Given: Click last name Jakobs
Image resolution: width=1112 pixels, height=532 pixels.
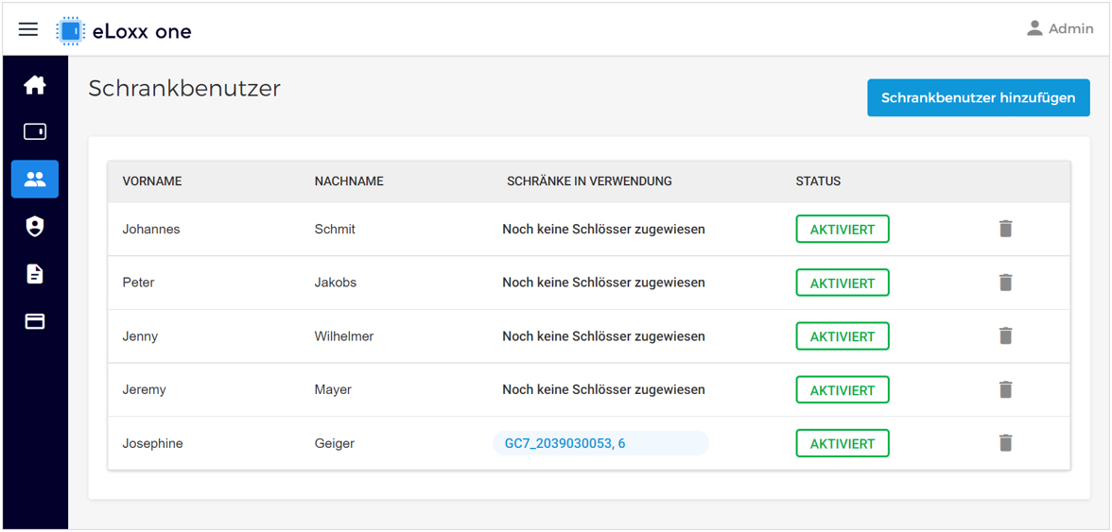Looking at the screenshot, I should tap(336, 283).
